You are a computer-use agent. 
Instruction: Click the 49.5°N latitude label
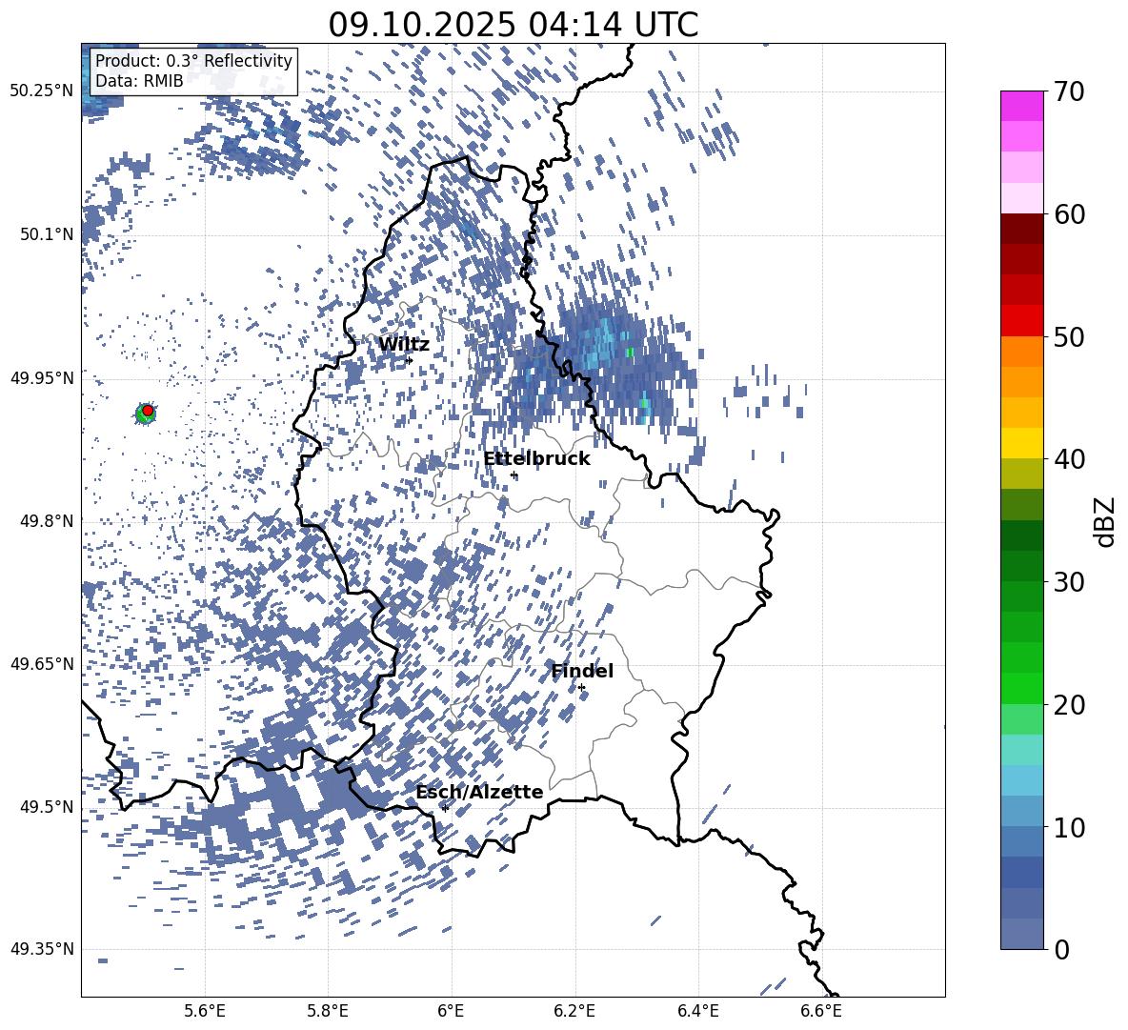[46, 807]
